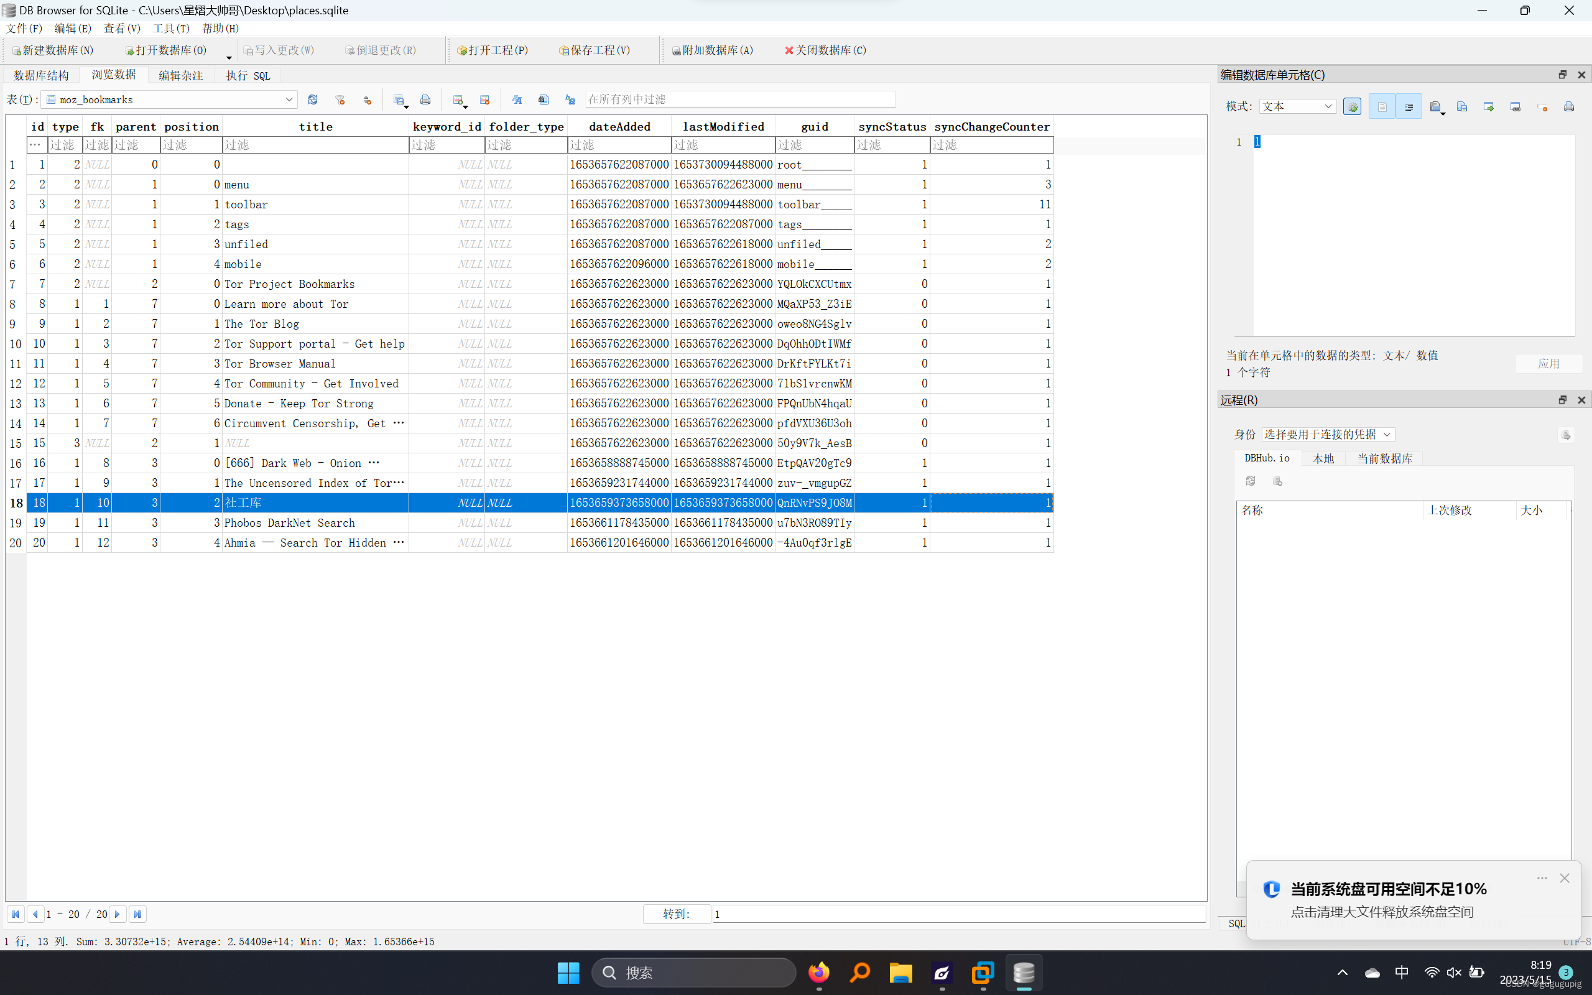Click print icon in cell editor
Viewport: 1592px width, 995px height.
pyautogui.click(x=1569, y=106)
